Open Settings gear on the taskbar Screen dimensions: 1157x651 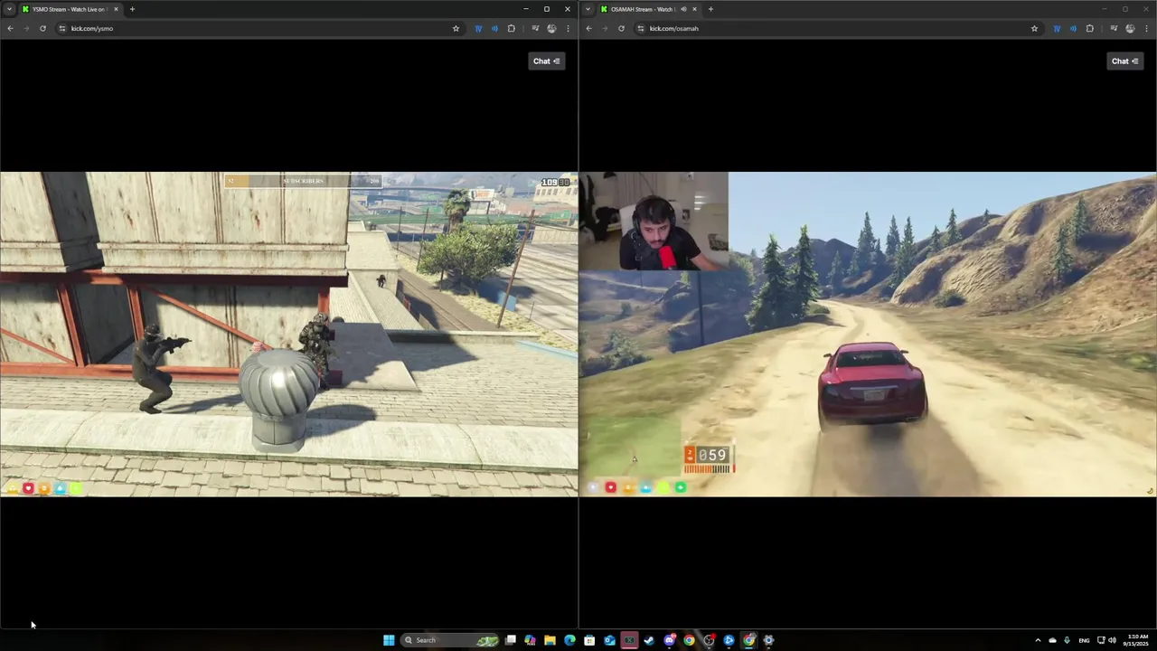(768, 640)
